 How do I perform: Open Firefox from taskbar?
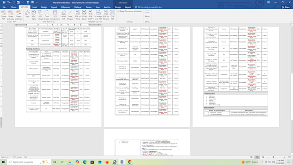click(x=107, y=162)
